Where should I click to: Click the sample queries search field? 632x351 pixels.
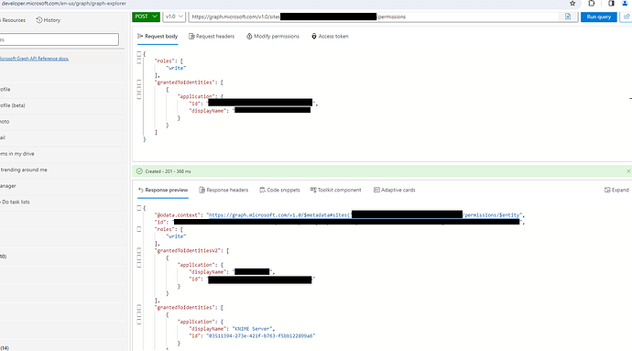tap(59, 39)
